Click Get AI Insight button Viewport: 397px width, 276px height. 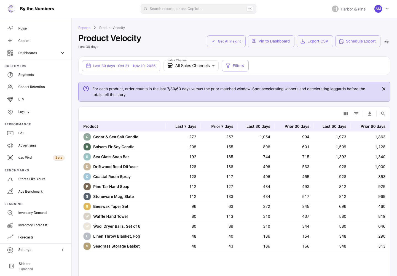pos(226,41)
